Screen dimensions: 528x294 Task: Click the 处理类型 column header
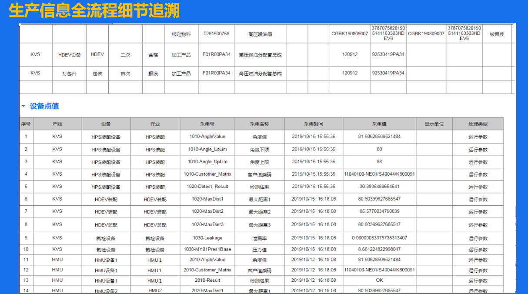[478, 124]
